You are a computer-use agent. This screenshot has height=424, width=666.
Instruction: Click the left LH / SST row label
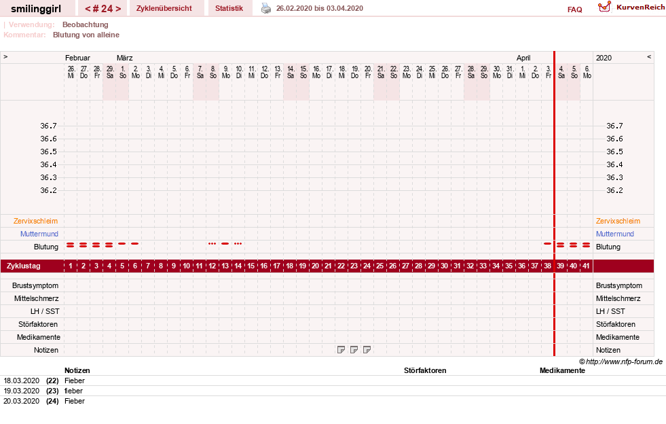45,311
